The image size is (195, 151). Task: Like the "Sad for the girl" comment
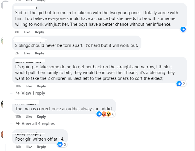(x=27, y=32)
